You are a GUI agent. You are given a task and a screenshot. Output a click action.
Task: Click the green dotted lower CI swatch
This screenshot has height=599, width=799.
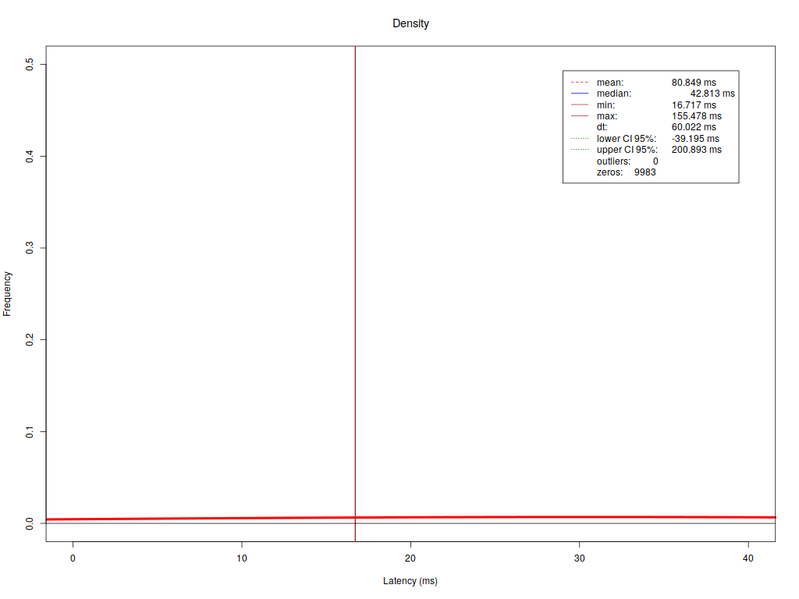point(580,139)
